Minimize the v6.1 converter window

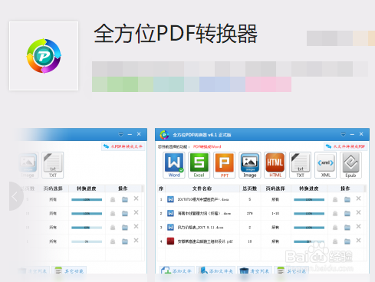352,134
